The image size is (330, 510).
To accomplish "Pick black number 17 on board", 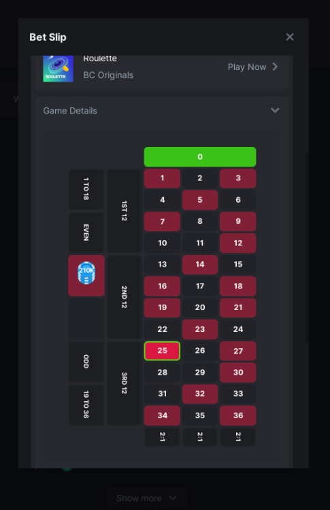I will click(200, 286).
